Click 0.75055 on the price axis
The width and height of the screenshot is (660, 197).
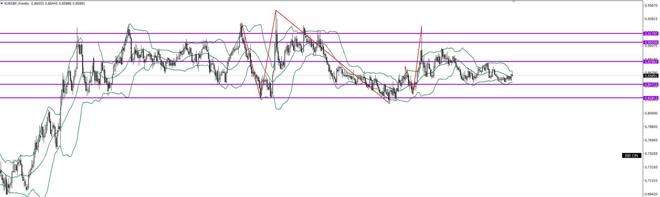click(651, 154)
